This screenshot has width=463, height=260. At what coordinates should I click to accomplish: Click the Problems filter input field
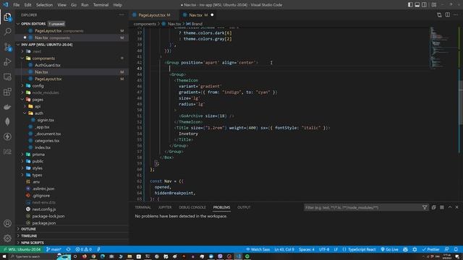click(x=363, y=207)
